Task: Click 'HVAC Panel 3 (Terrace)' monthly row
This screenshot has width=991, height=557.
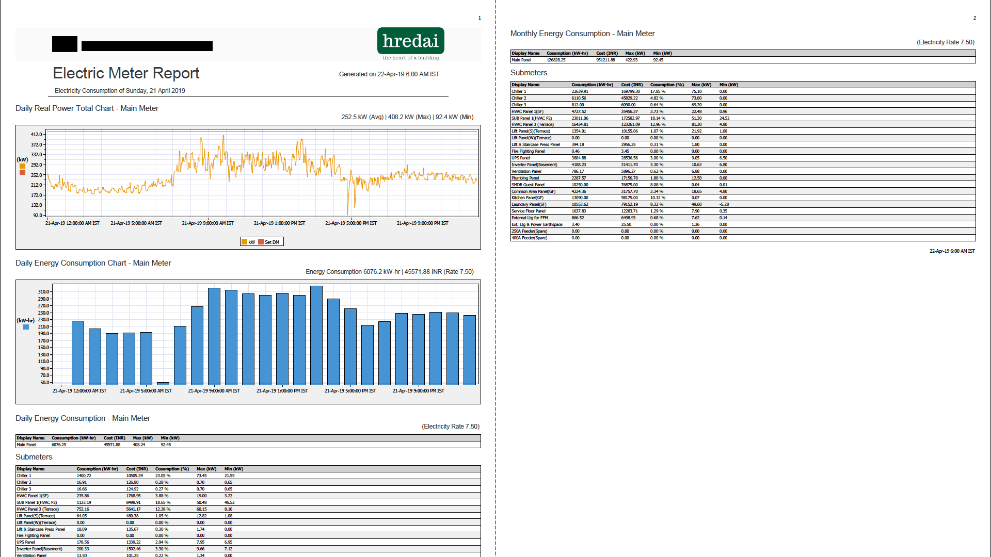Action: point(743,124)
